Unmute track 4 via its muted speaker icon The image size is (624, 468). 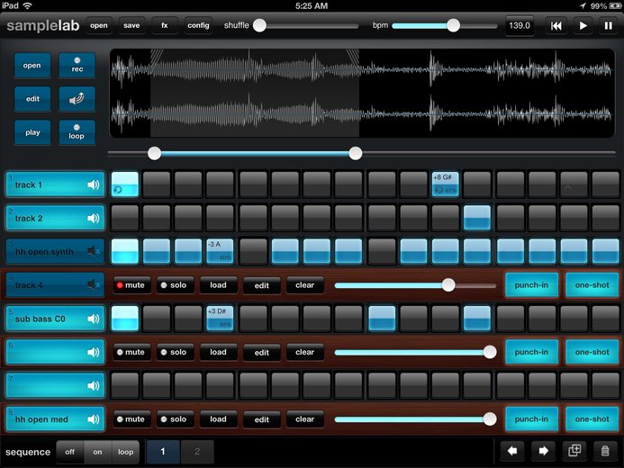tap(94, 284)
